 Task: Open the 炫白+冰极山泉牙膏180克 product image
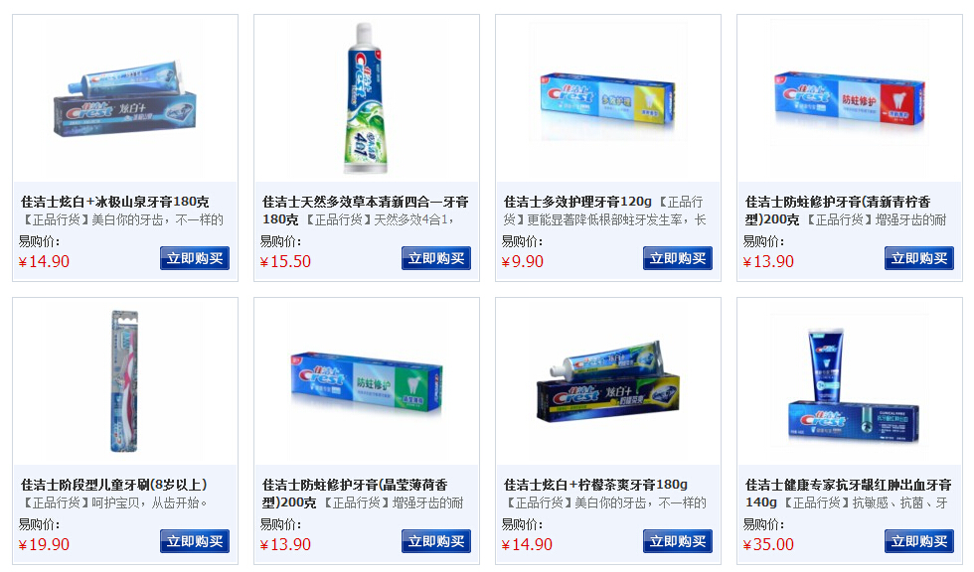[125, 99]
